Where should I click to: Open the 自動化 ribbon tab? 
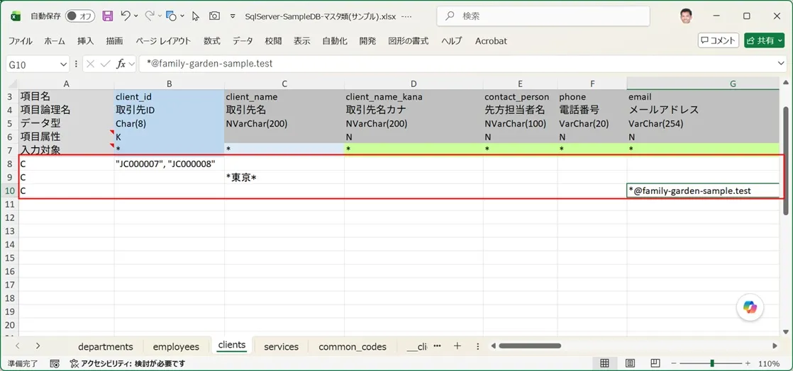(x=335, y=41)
